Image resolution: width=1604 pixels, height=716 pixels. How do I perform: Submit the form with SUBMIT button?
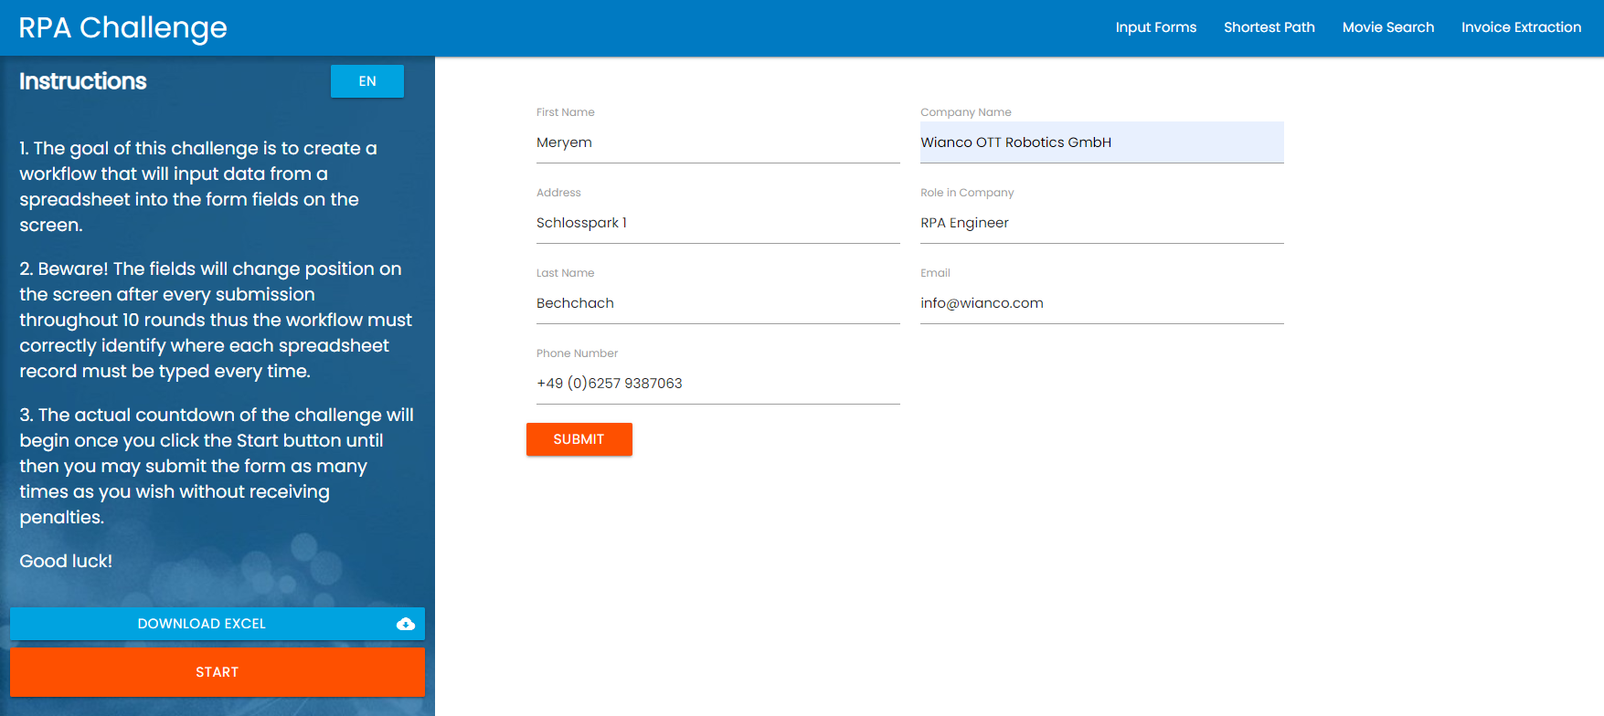pos(579,439)
